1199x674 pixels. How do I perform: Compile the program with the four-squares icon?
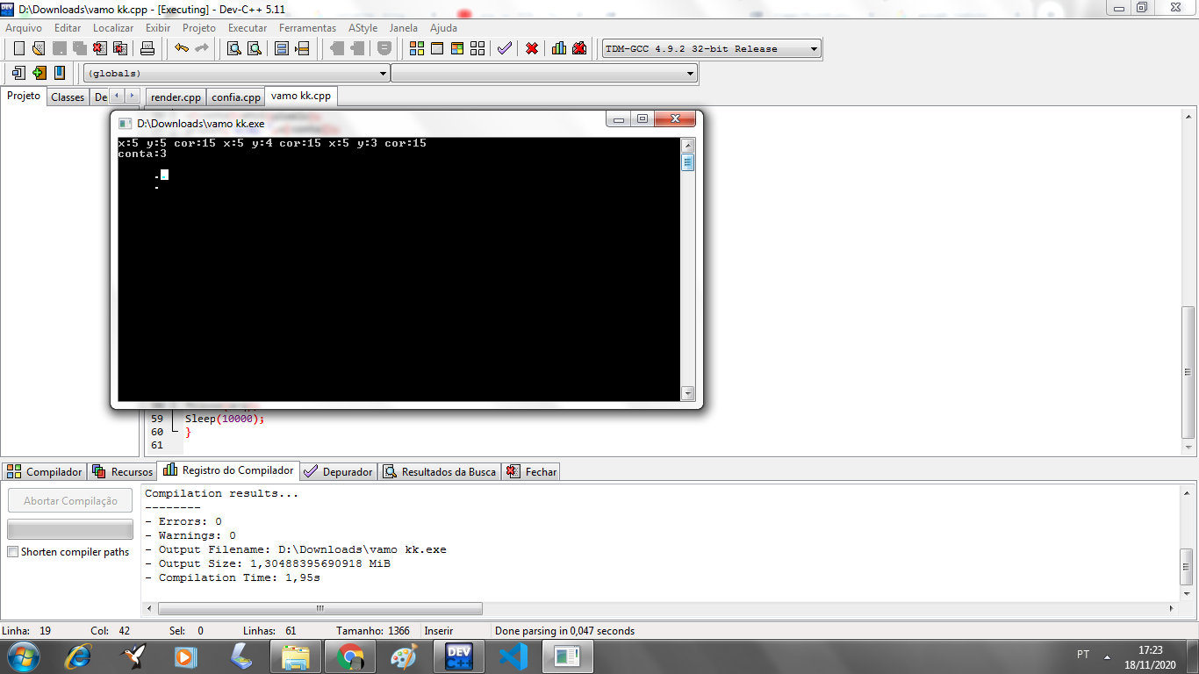[417, 48]
